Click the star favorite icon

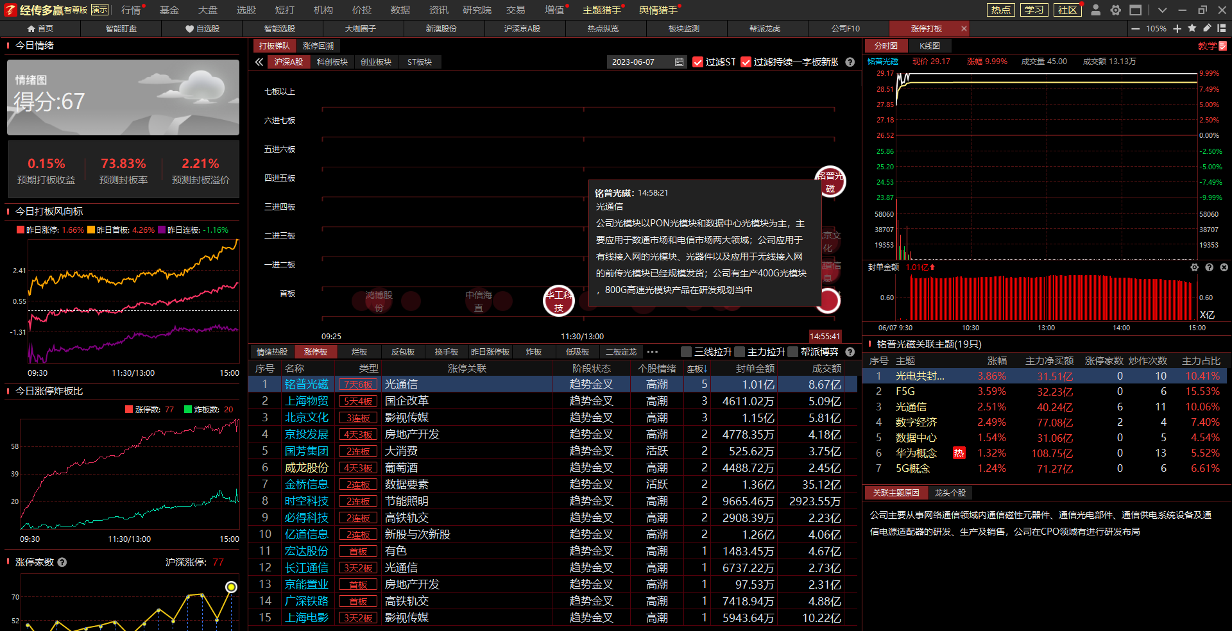1192,28
